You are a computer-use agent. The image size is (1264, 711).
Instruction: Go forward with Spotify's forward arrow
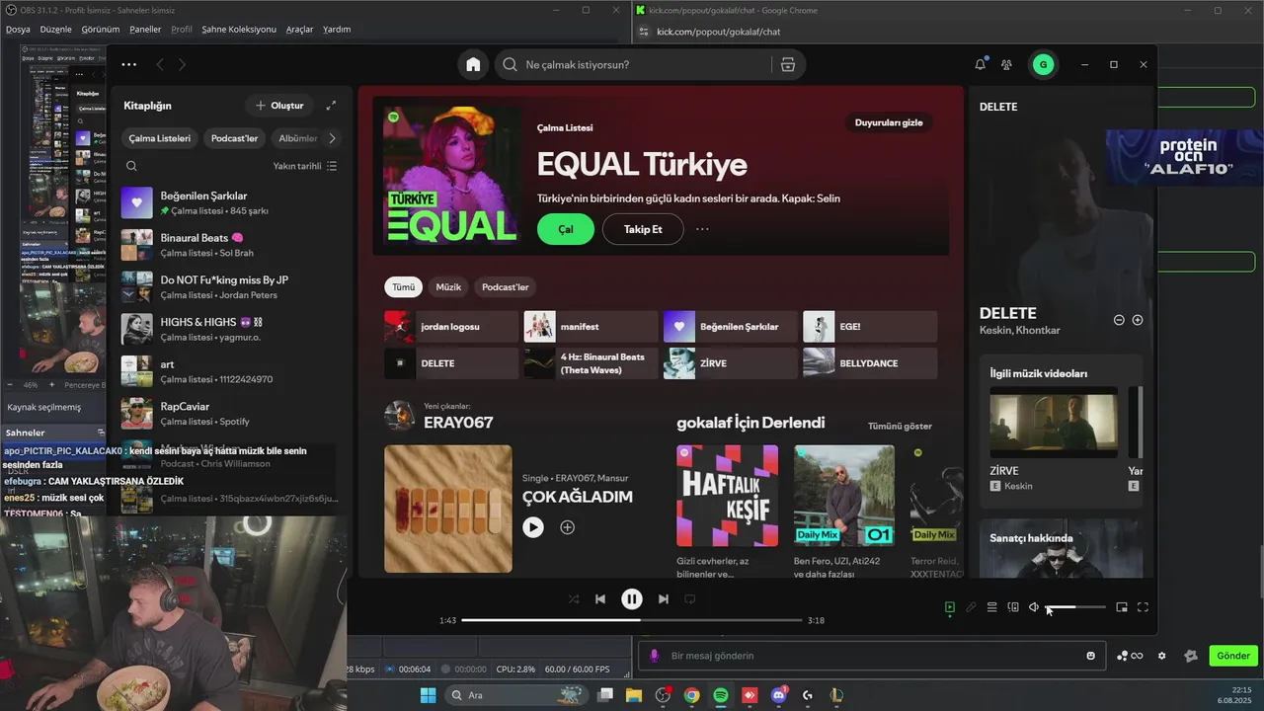point(182,64)
